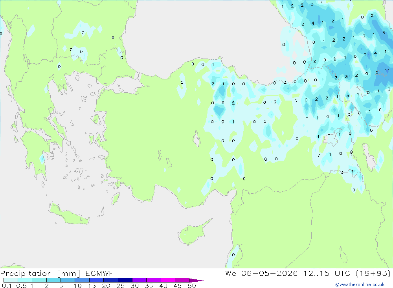
Task: Click the 'ECMWF' model name label
Action: [x=99, y=273]
